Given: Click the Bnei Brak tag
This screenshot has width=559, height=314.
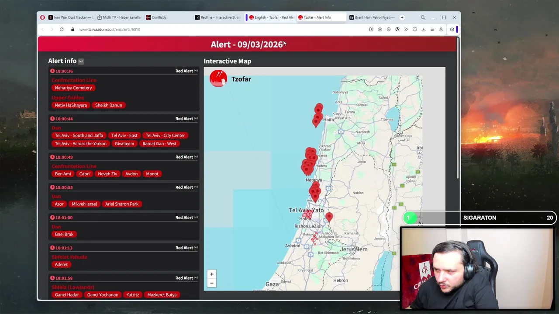Looking at the screenshot, I should click(x=64, y=234).
